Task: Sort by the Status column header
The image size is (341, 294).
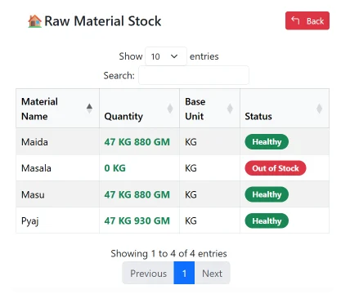Action: [x=285, y=109]
